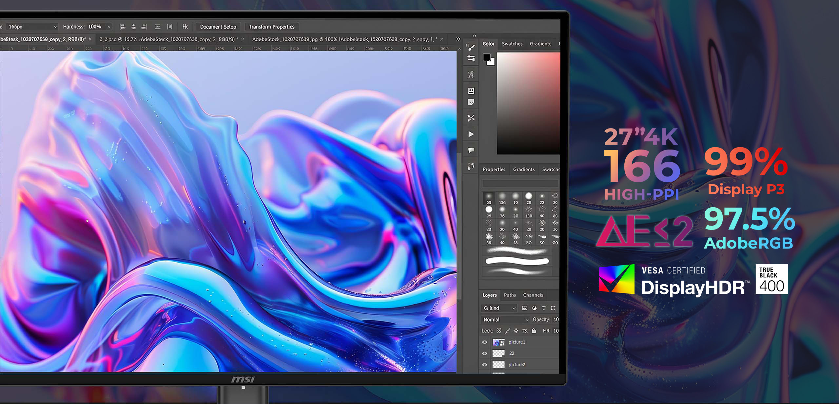Click the brush search field under Properties
The width and height of the screenshot is (839, 404).
tap(520, 183)
